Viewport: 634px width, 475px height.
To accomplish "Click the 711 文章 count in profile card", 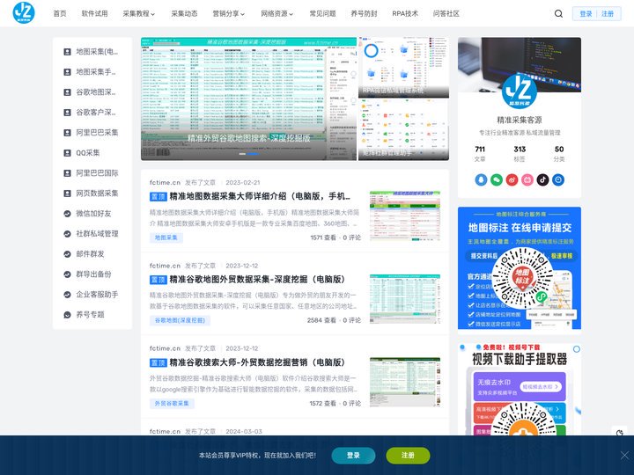I will coord(480,153).
